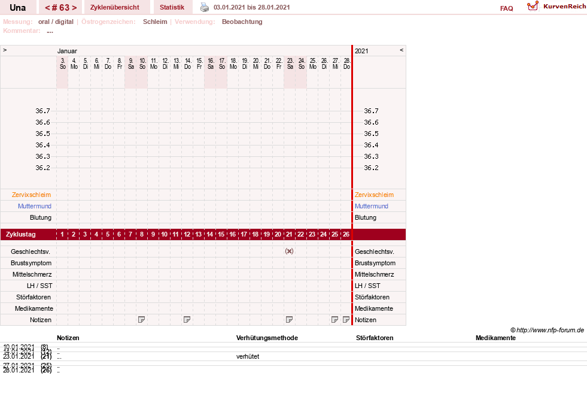The image size is (587, 409).
Task: Click the right 36.5 temperature label
Action: pos(371,134)
